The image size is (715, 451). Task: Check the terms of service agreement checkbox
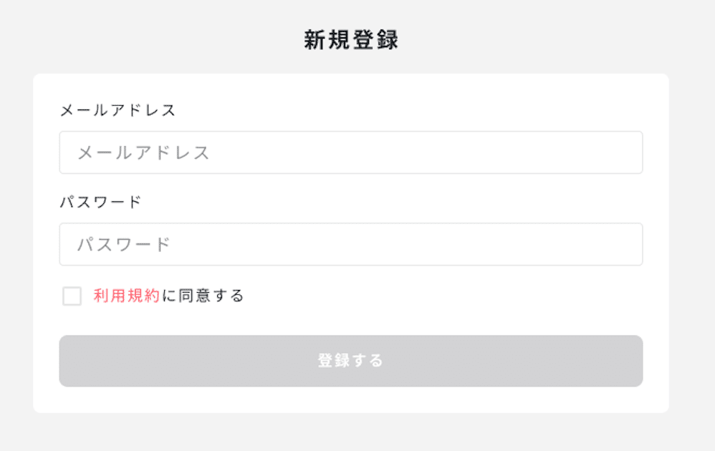[71, 294]
